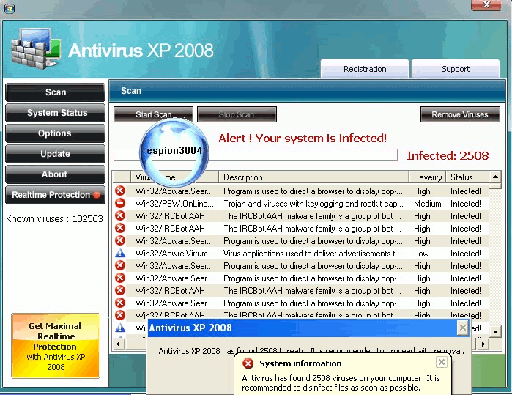Click the horizontal scroll left arrow
Image resolution: width=512 pixels, height=395 pixels.
coord(119,344)
